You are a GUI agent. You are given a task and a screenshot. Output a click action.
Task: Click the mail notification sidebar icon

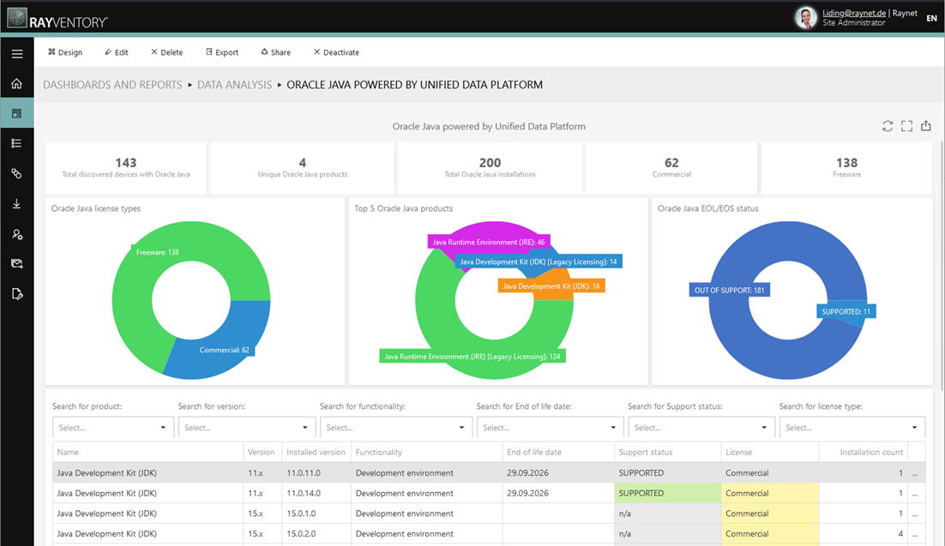tap(16, 264)
